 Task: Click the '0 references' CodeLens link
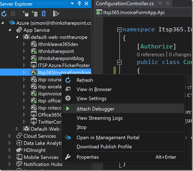point(150,54)
